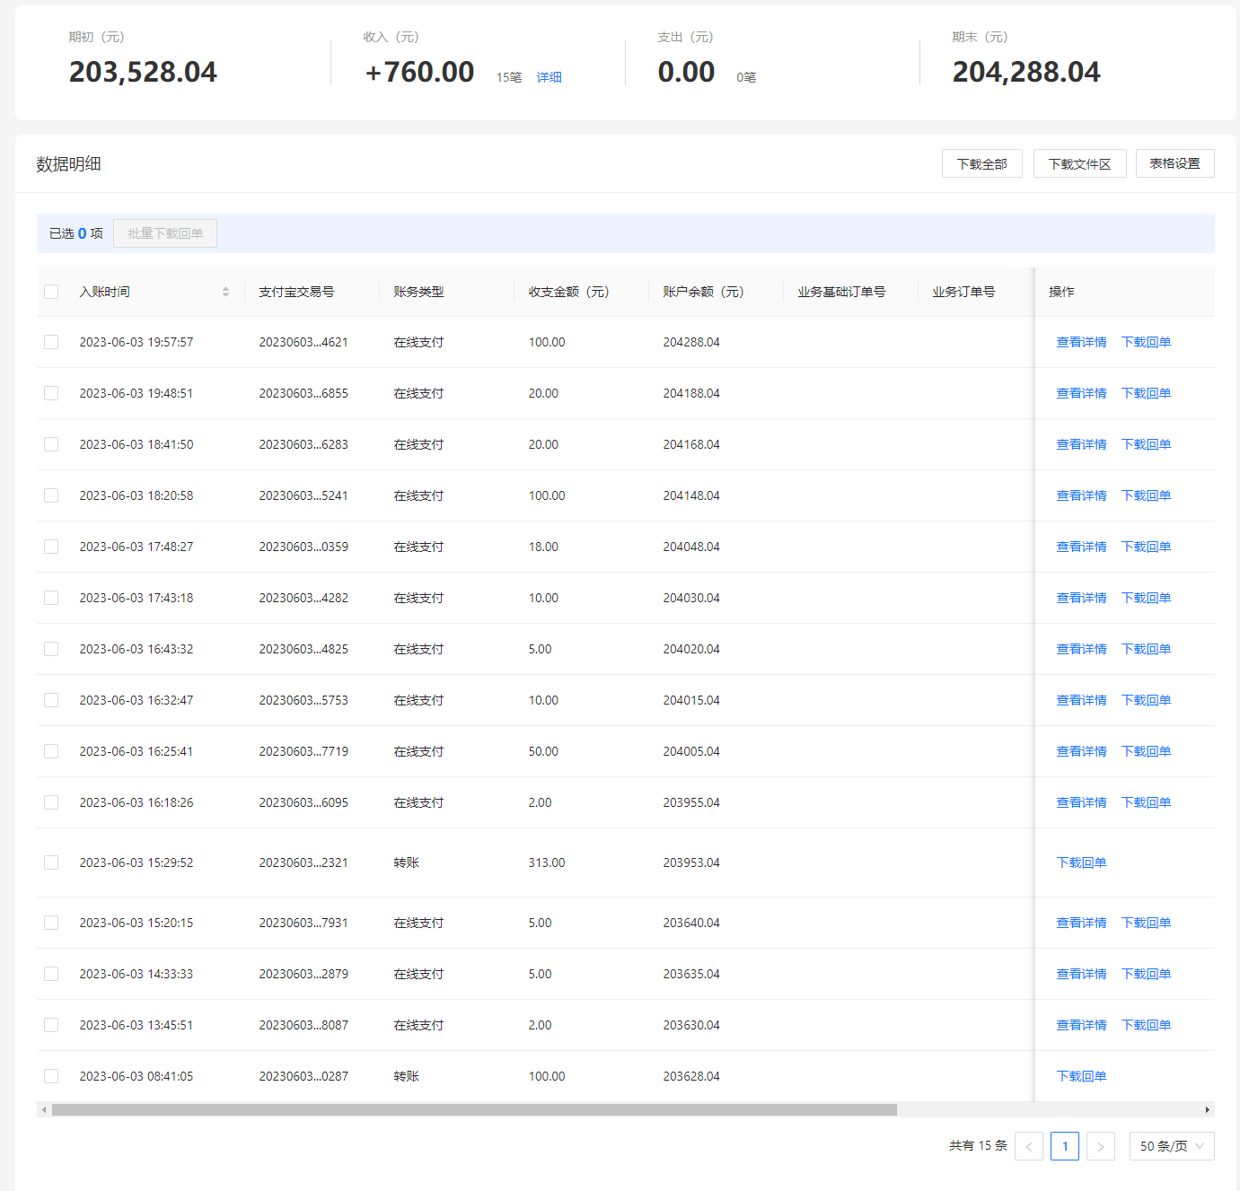This screenshot has width=1240, height=1191.
Task: Select page 1 in pagination
Action: click(x=1065, y=1146)
